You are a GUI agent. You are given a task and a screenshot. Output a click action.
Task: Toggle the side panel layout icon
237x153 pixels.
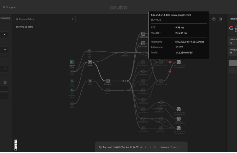tap(220, 19)
